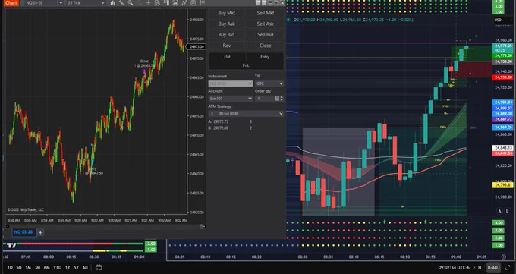Expand the NQ 03-26 instrument selector arrow
This screenshot has width=516, height=274.
click(x=61, y=3)
